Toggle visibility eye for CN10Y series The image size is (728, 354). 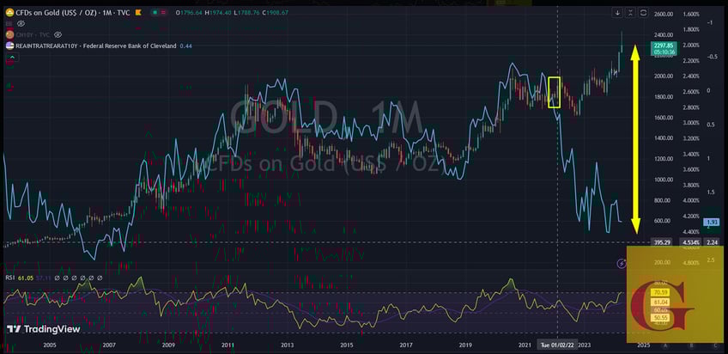[x=58, y=35]
